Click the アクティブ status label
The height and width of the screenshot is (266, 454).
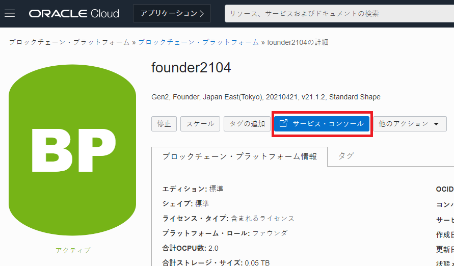point(72,250)
